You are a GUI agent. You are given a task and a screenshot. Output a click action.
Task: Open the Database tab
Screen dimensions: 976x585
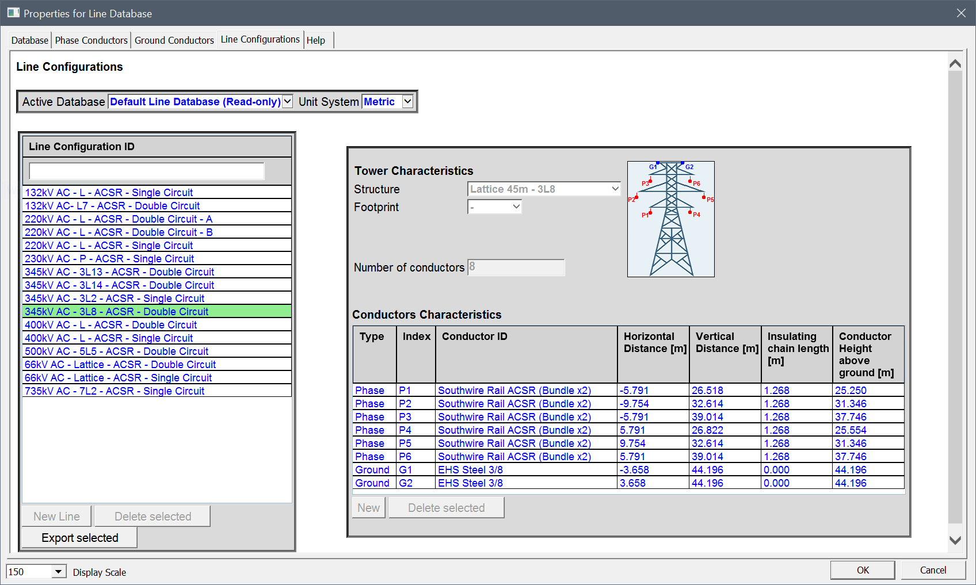point(29,40)
